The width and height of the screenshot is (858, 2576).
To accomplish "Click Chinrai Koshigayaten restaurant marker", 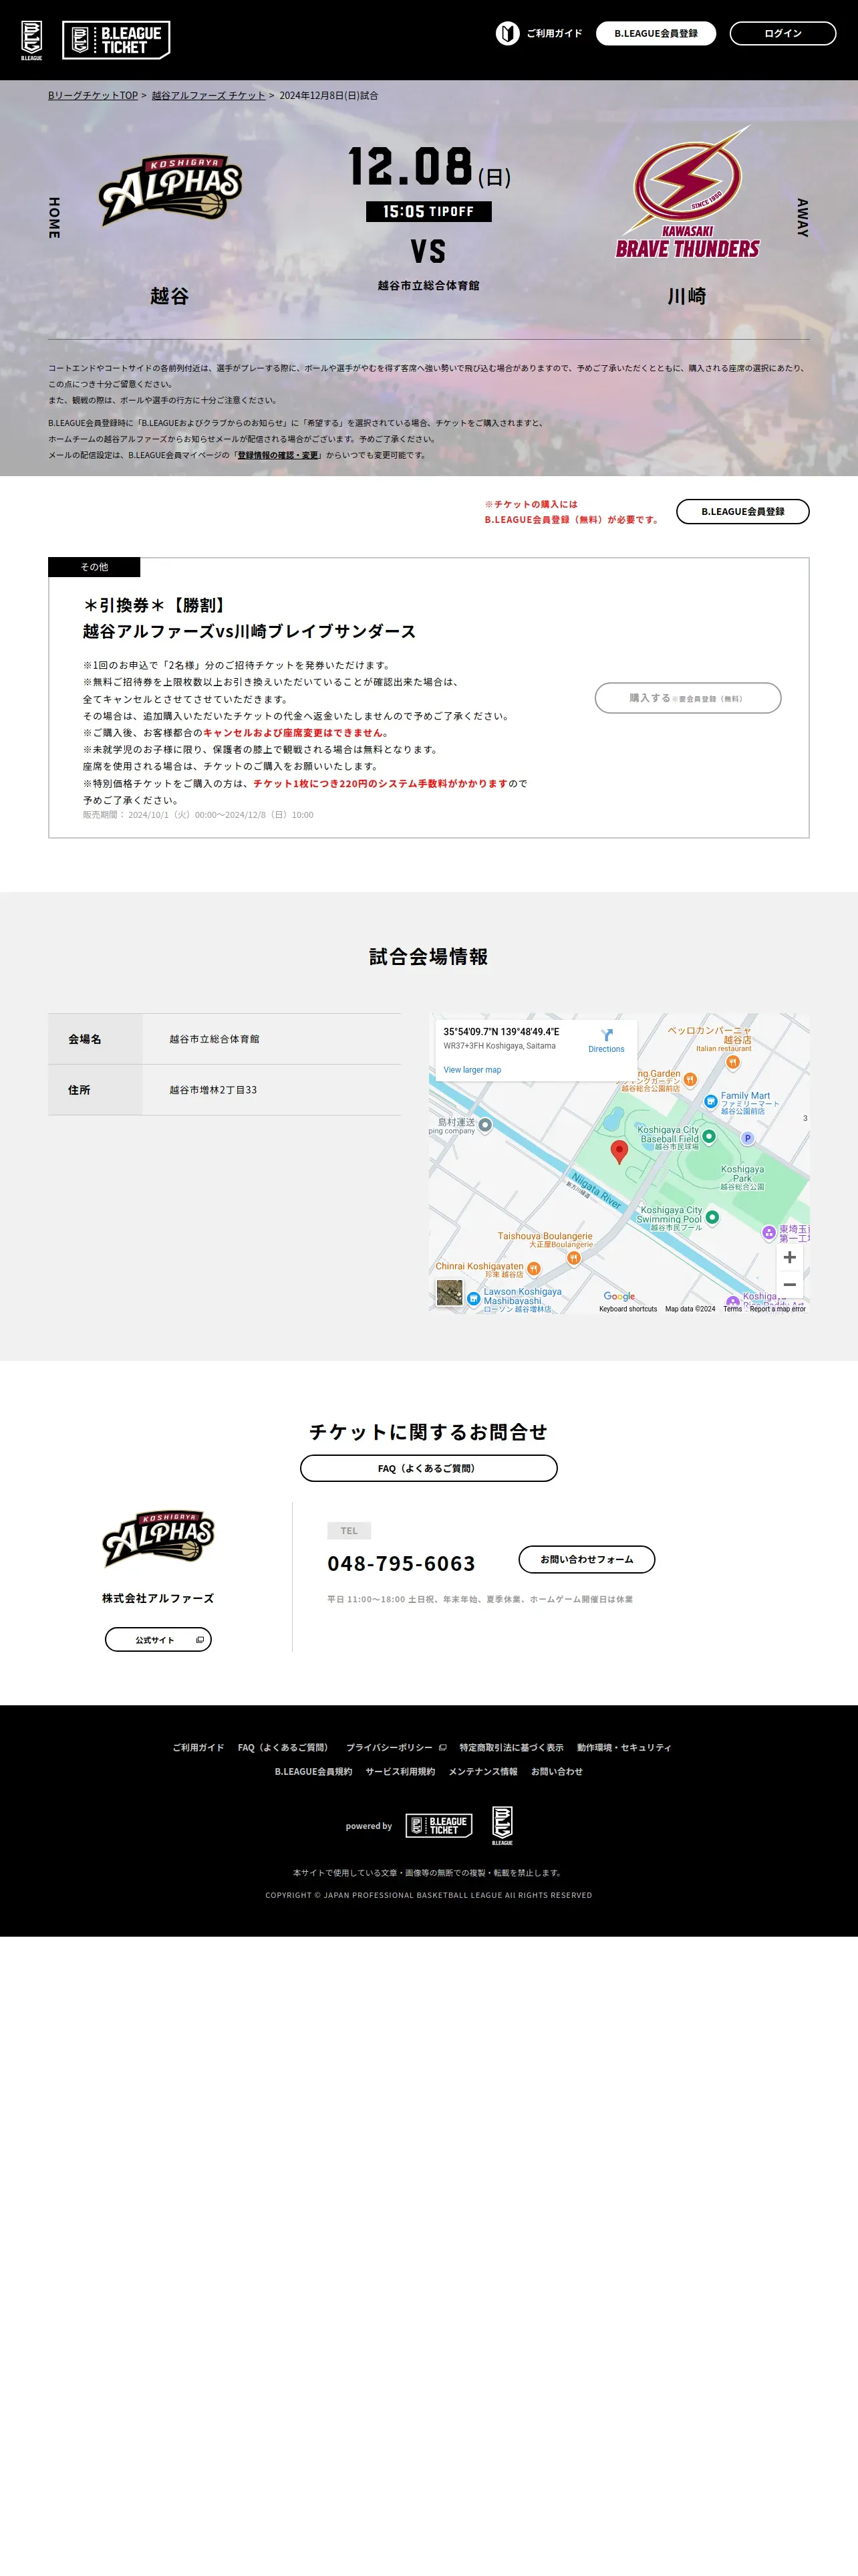I will (x=533, y=1268).
